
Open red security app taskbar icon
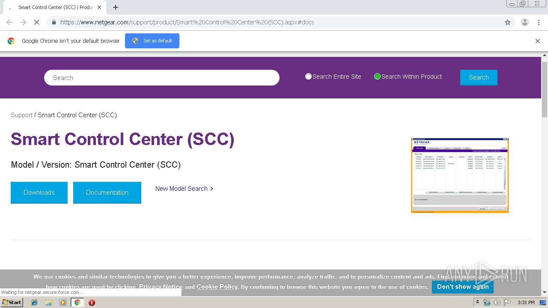click(92, 302)
